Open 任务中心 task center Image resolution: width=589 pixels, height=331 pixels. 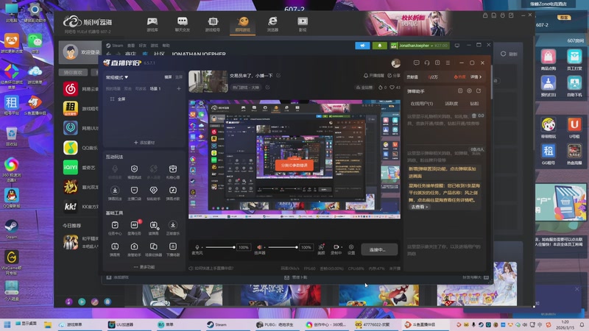coord(115,228)
